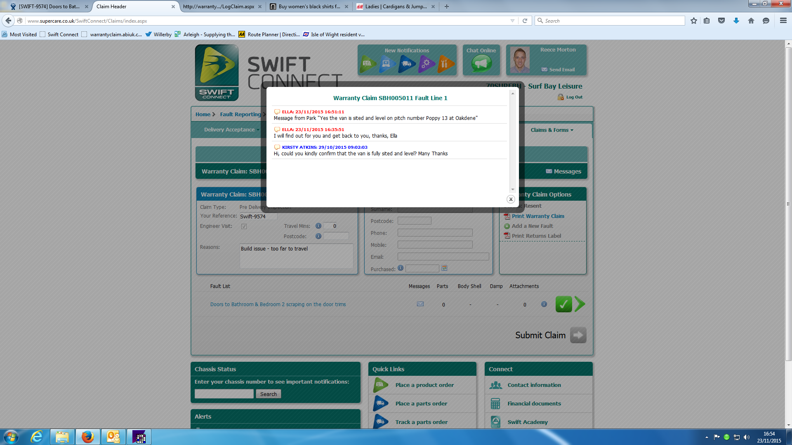
Task: Open the fault line messages envelope icon
Action: click(420, 304)
